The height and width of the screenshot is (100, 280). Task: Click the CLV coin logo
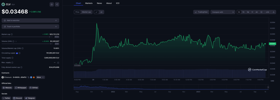click(3, 4)
